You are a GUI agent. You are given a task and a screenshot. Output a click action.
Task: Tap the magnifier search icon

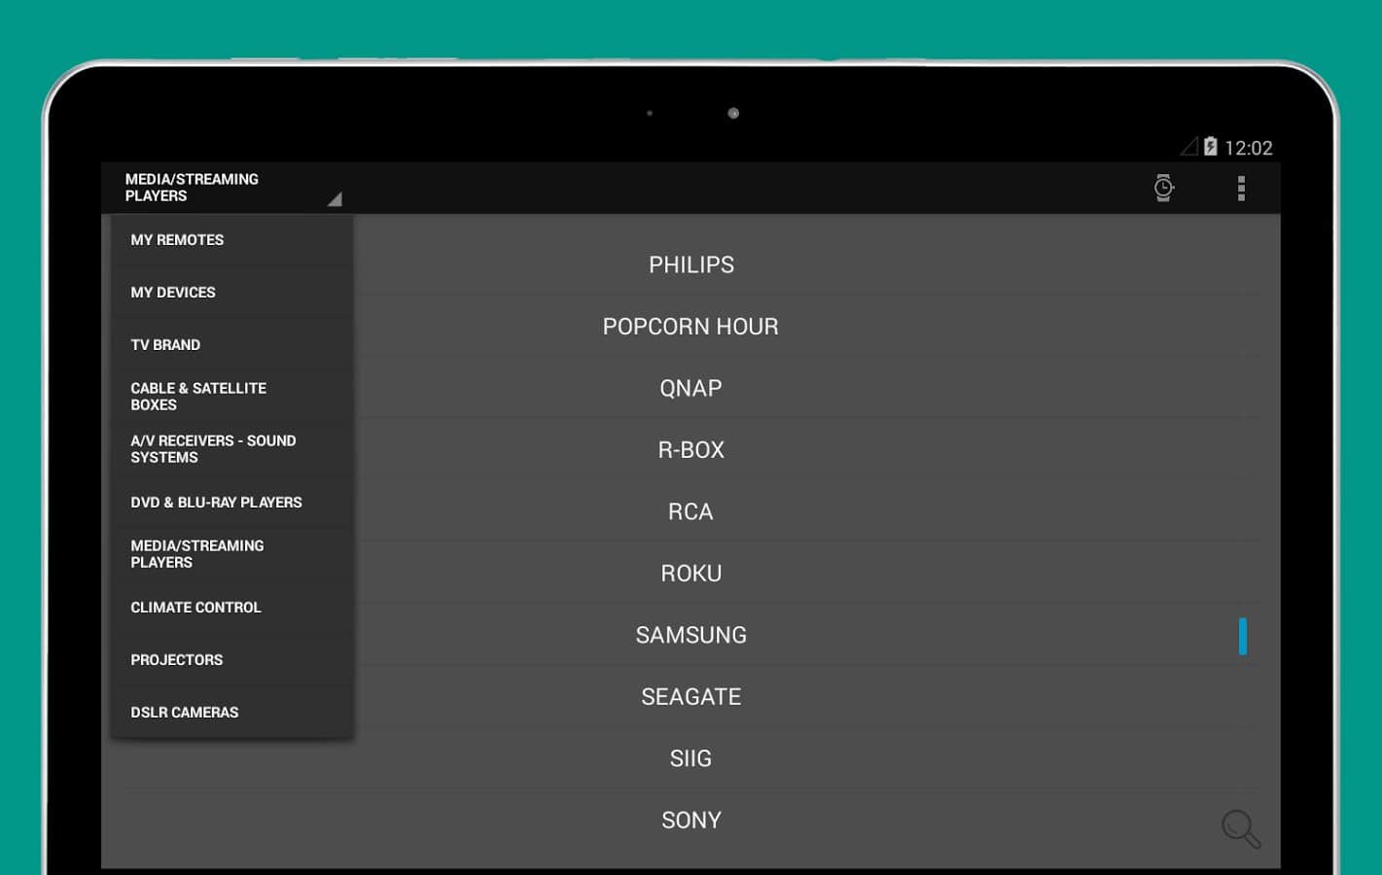(1240, 828)
